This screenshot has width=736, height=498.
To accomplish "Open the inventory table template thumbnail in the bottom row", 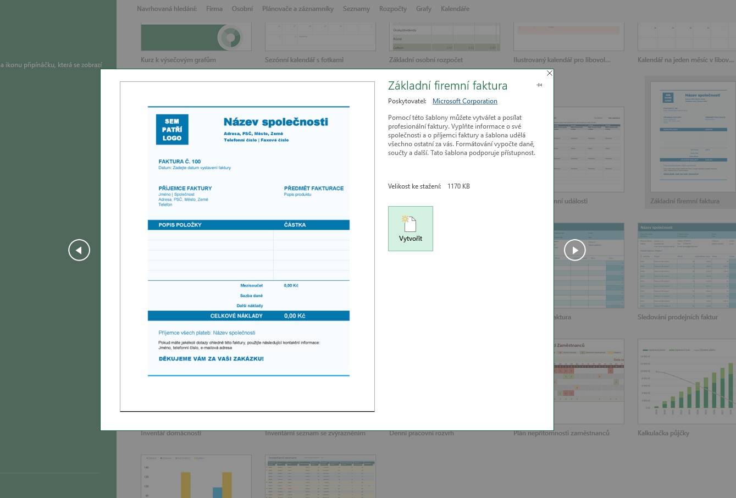I will (x=320, y=477).
